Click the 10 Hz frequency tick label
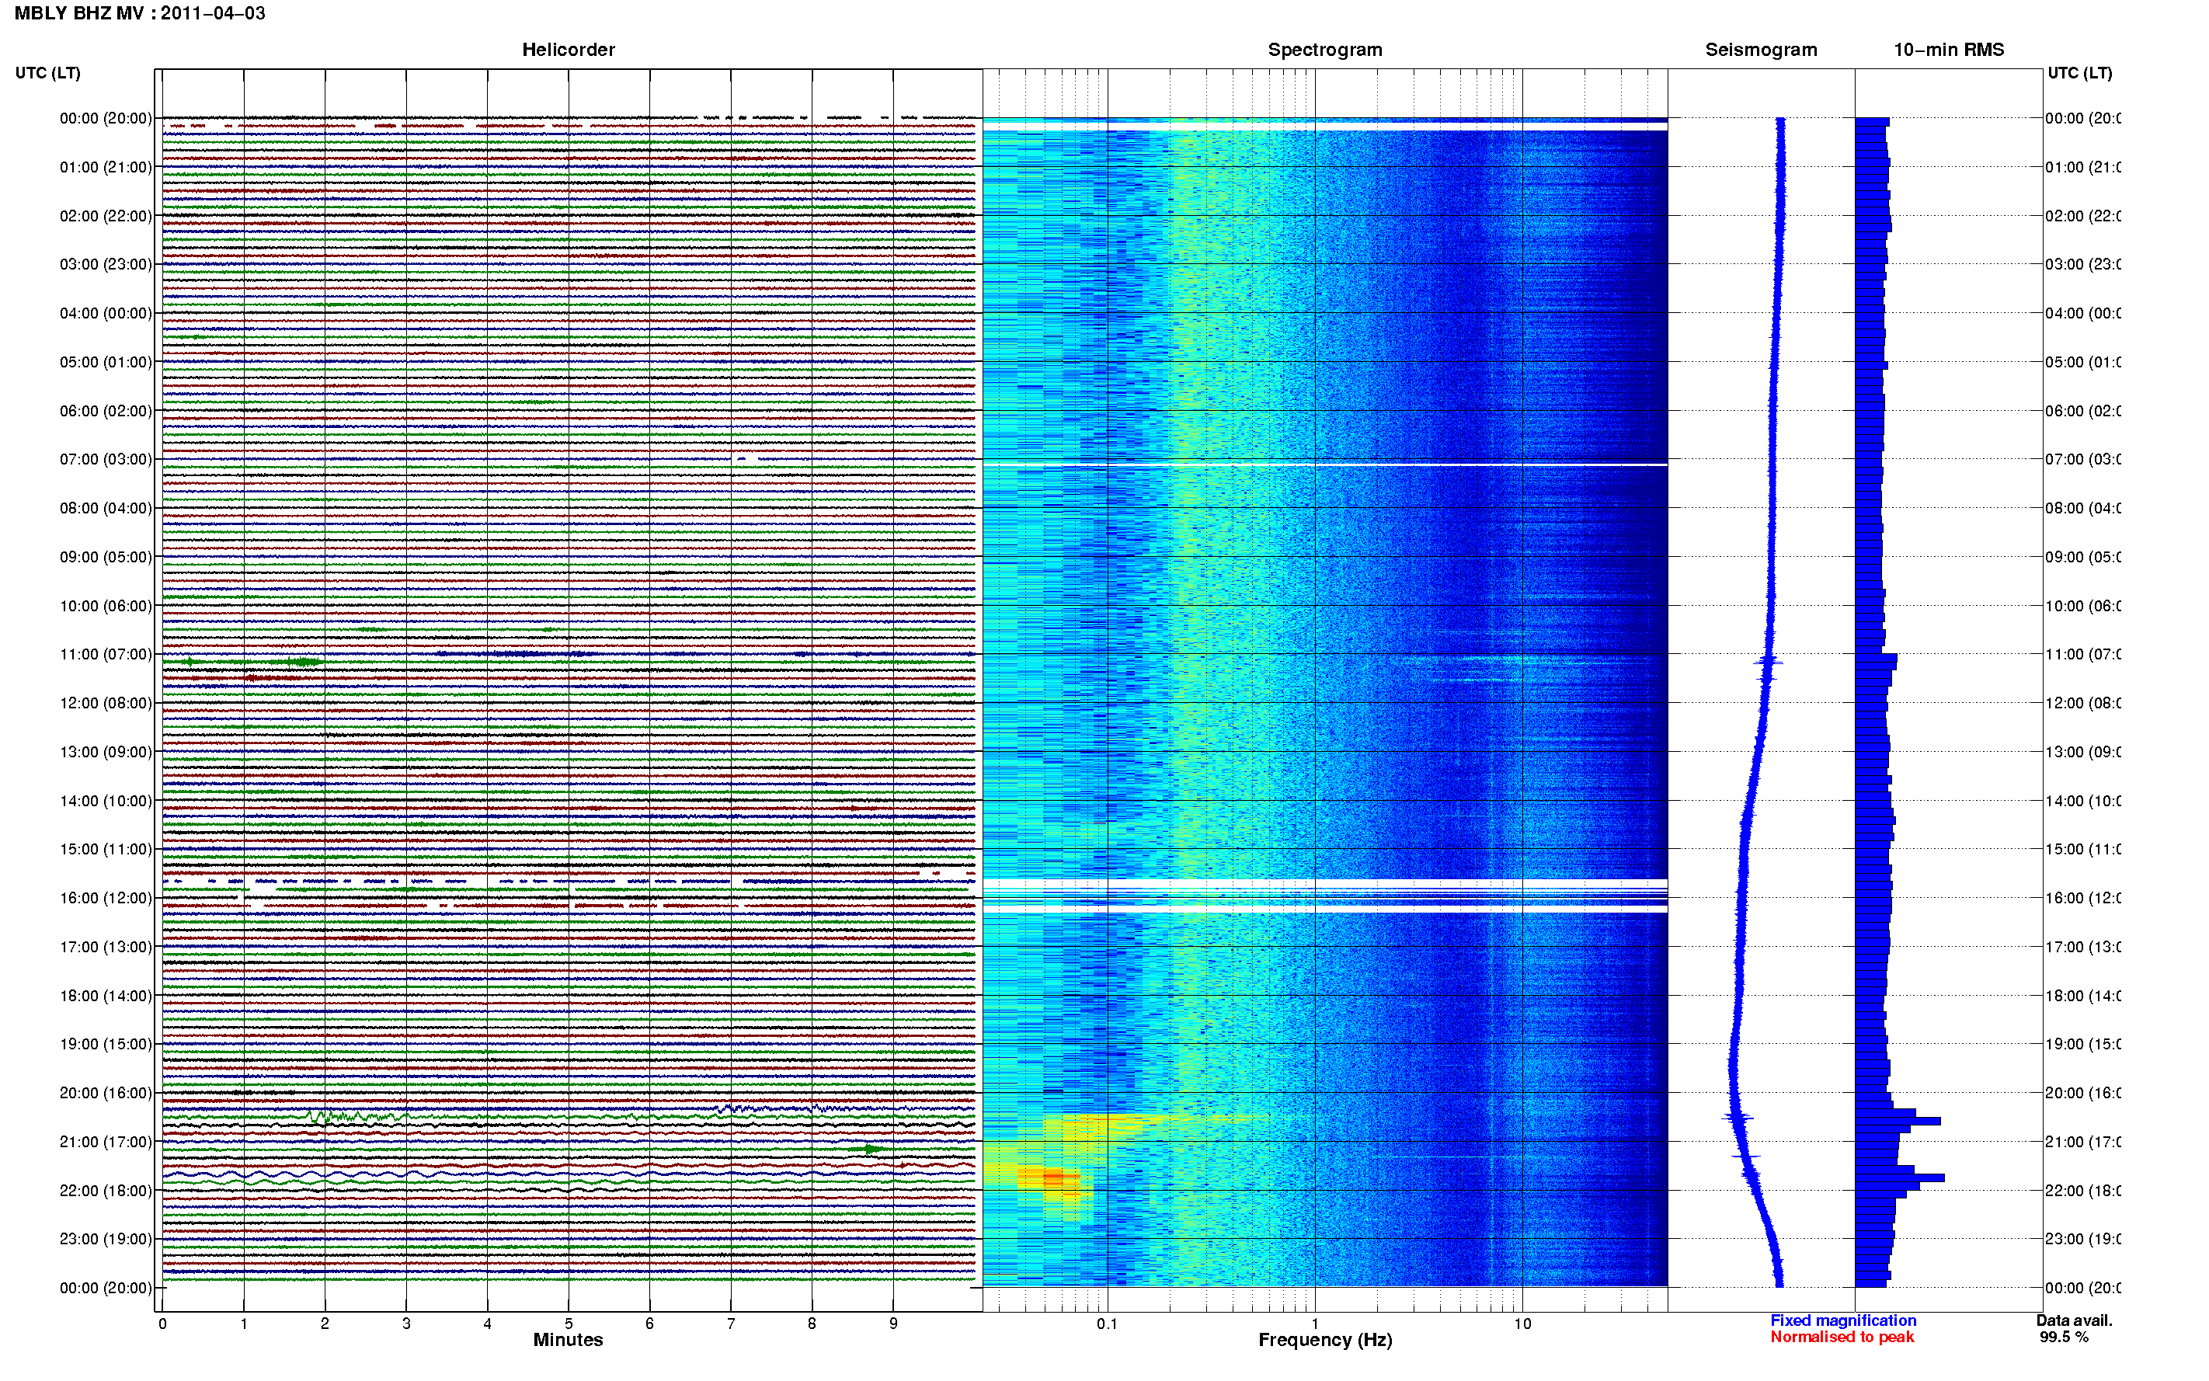 click(1522, 1324)
